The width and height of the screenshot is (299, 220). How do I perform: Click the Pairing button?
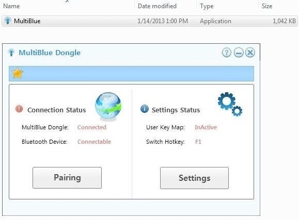pyautogui.click(x=67, y=178)
